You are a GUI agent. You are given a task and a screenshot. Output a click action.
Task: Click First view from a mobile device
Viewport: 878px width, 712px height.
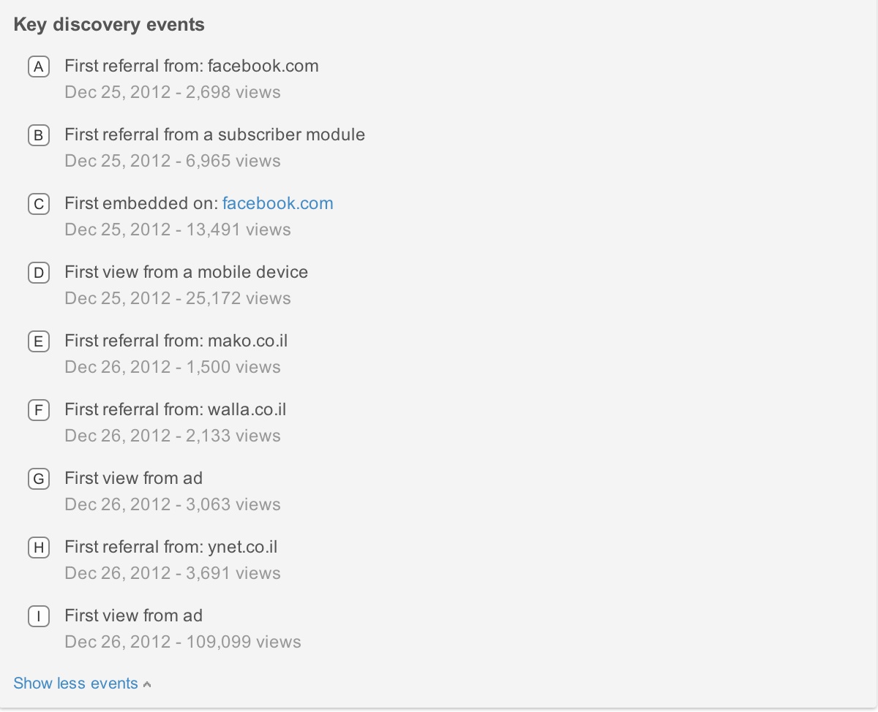click(x=187, y=272)
